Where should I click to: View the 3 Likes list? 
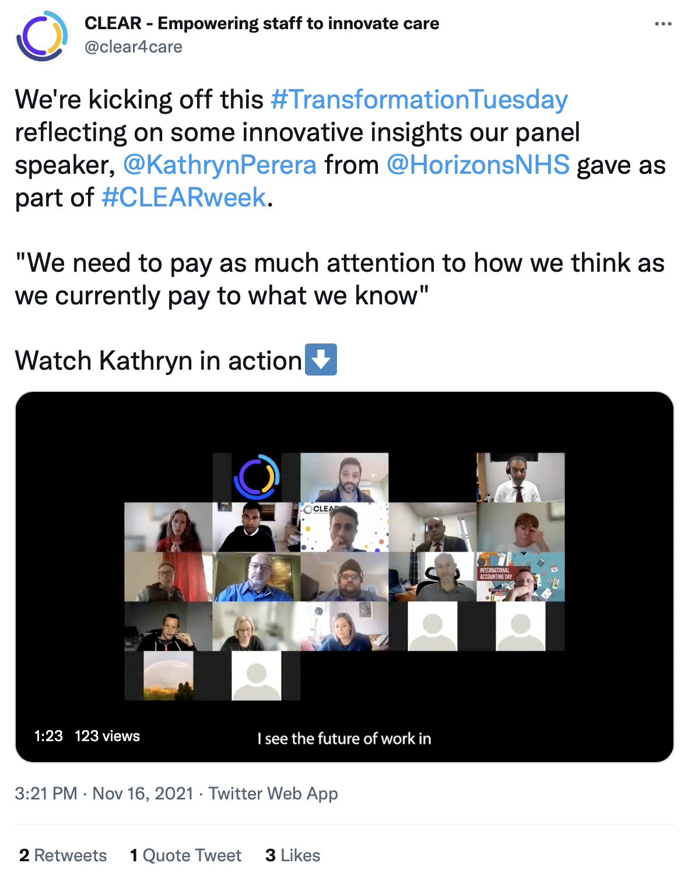(293, 855)
